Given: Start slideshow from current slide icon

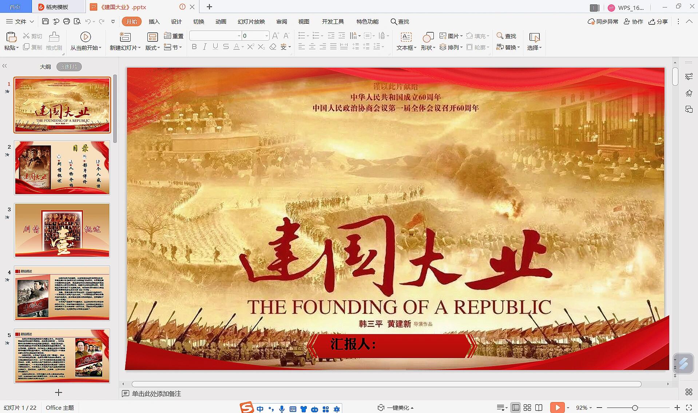Looking at the screenshot, I should point(86,37).
